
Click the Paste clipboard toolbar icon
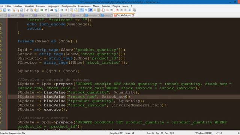tap(36, 10)
